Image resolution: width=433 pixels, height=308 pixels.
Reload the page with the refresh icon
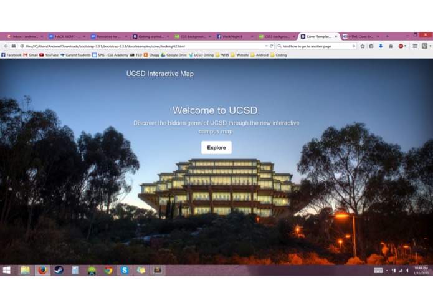point(271,46)
